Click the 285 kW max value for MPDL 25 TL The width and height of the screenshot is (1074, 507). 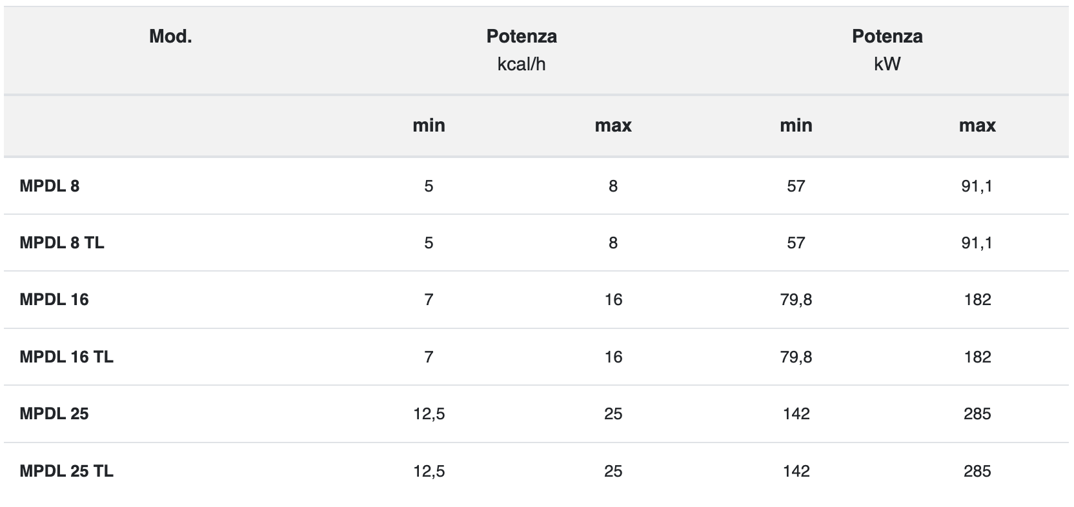point(977,471)
